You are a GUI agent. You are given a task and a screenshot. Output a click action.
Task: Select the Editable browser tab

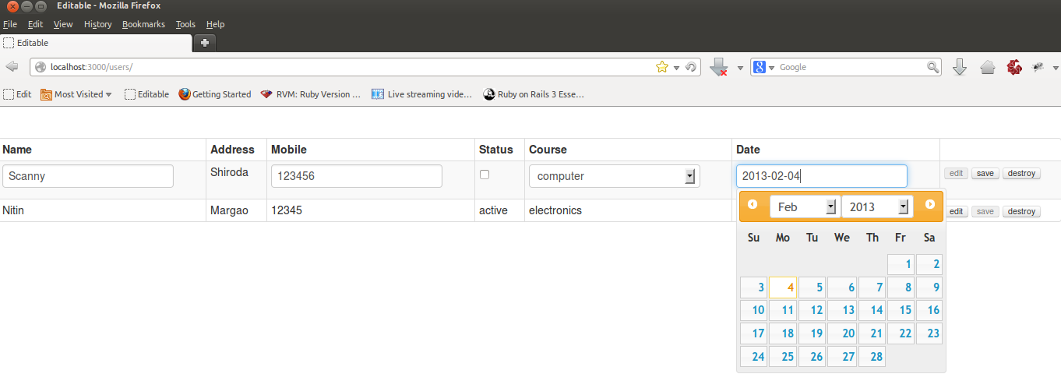tap(96, 43)
